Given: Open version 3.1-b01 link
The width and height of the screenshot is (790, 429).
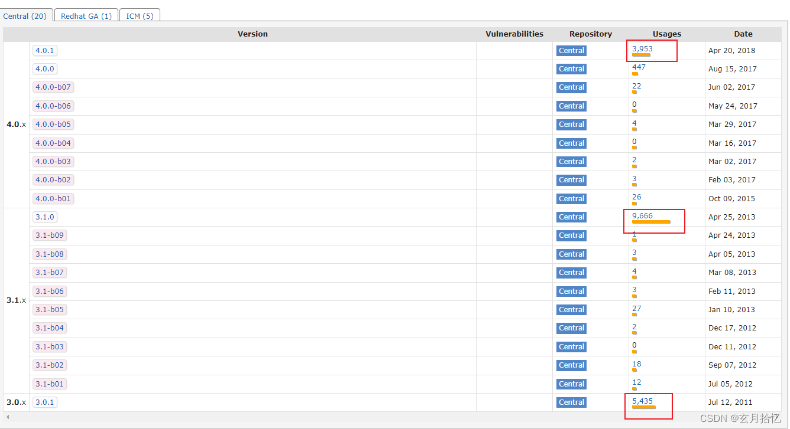Looking at the screenshot, I should (50, 384).
